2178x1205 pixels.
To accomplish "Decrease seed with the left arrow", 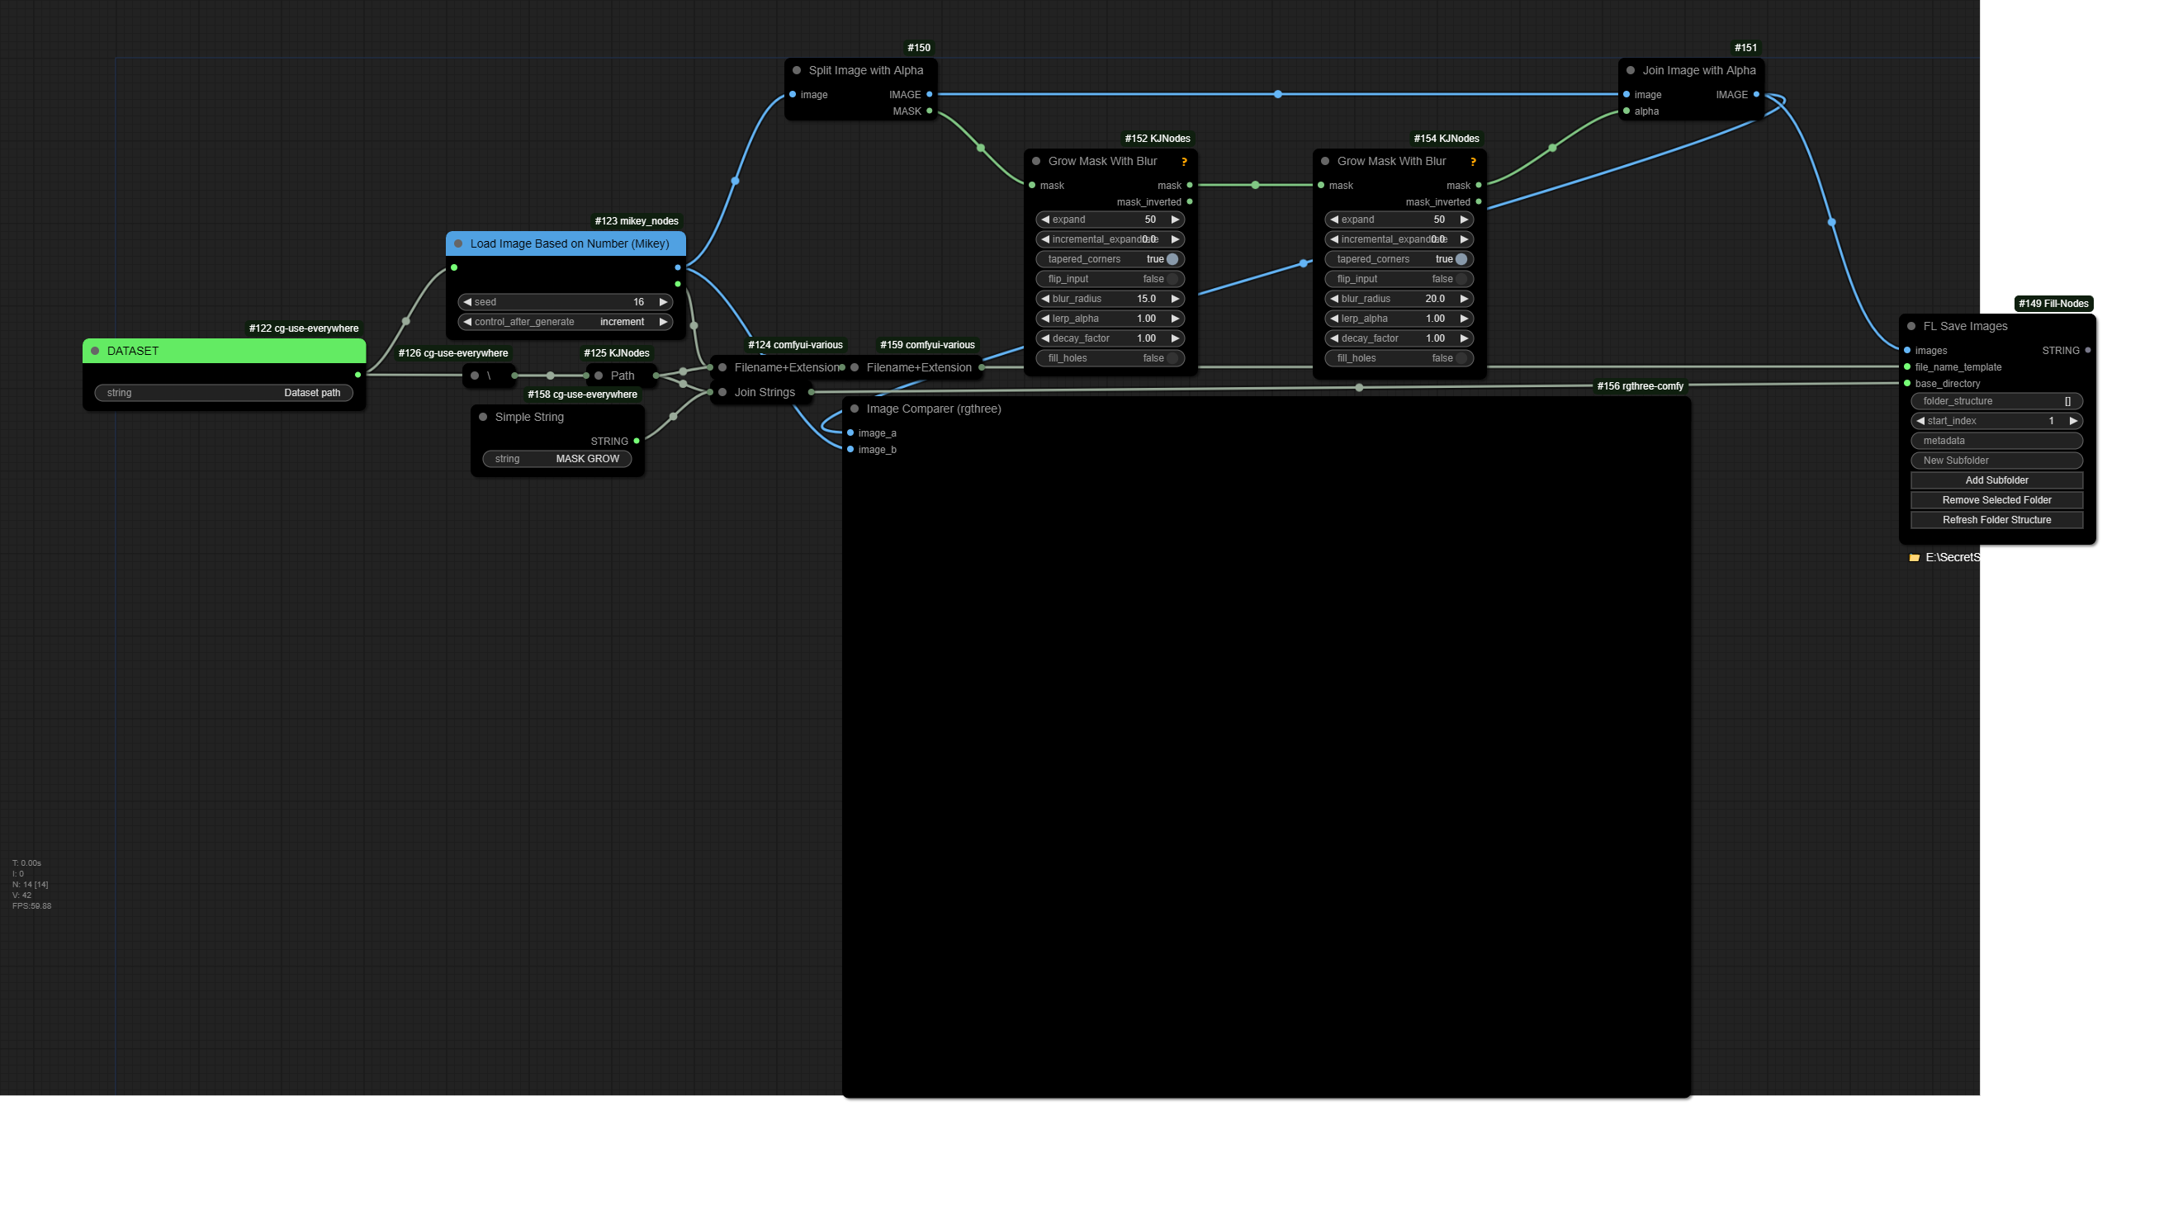I will tap(467, 302).
